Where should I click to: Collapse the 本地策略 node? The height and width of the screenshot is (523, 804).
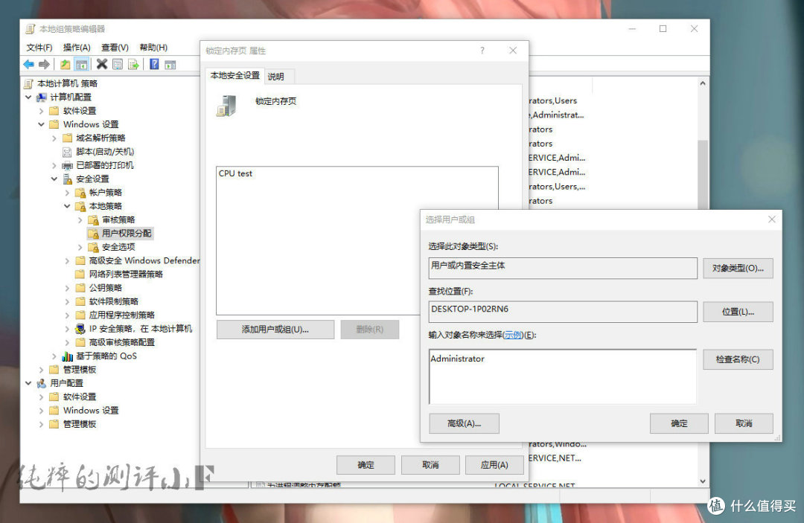click(x=67, y=206)
